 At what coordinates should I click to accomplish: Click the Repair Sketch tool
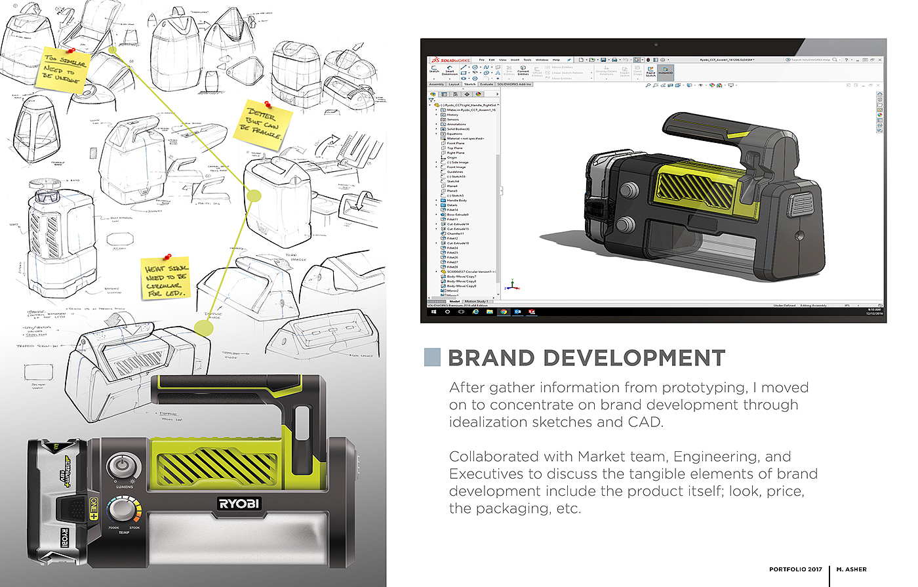click(625, 71)
